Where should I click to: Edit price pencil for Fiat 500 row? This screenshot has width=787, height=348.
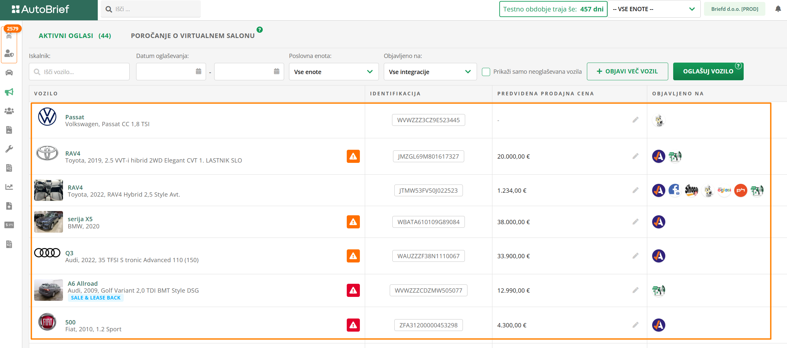coord(635,325)
